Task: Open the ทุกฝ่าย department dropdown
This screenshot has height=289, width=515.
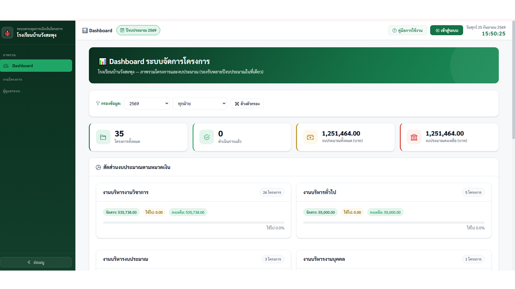Action: 200,104
